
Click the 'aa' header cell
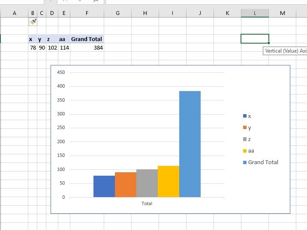tap(64, 39)
